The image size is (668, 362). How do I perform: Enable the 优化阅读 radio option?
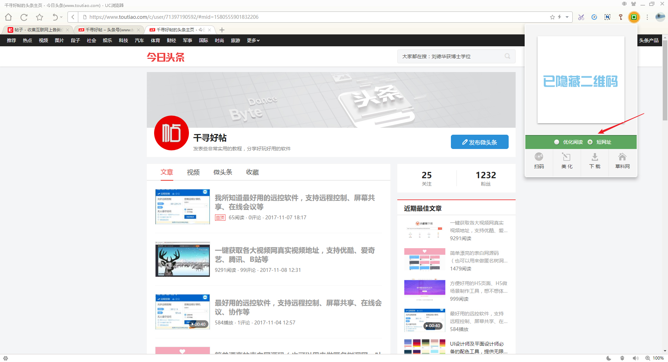coord(557,142)
